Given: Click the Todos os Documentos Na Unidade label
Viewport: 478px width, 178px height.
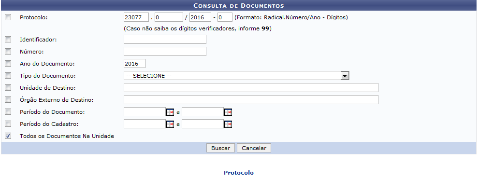Looking at the screenshot, I should click(x=67, y=136).
